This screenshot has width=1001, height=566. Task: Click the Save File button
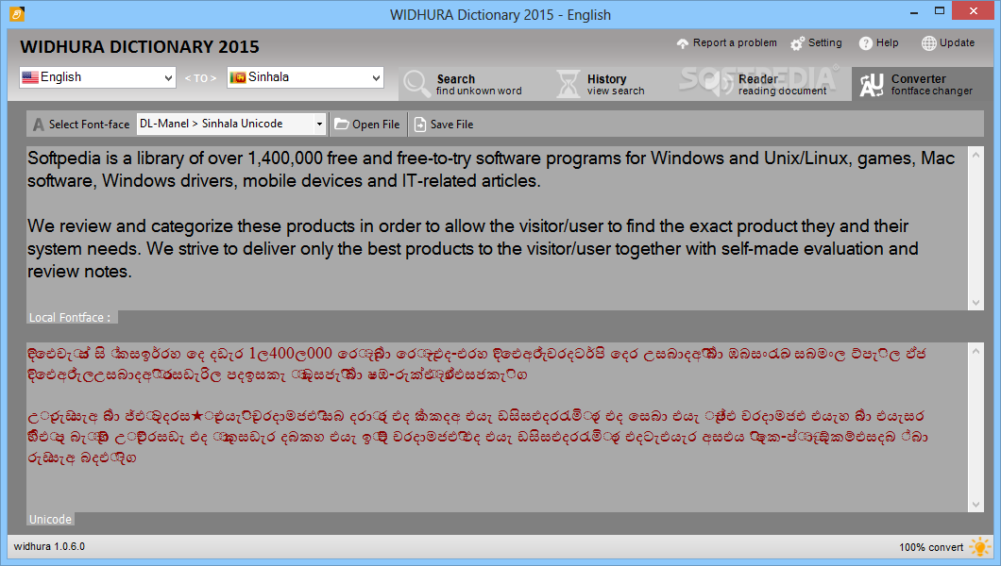coord(444,125)
